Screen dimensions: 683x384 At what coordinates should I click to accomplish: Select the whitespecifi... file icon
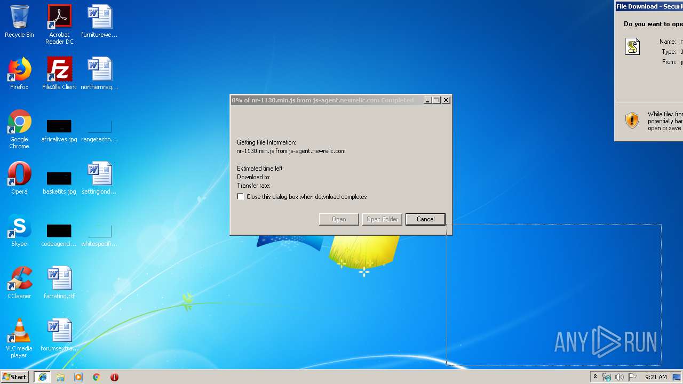(x=99, y=235)
